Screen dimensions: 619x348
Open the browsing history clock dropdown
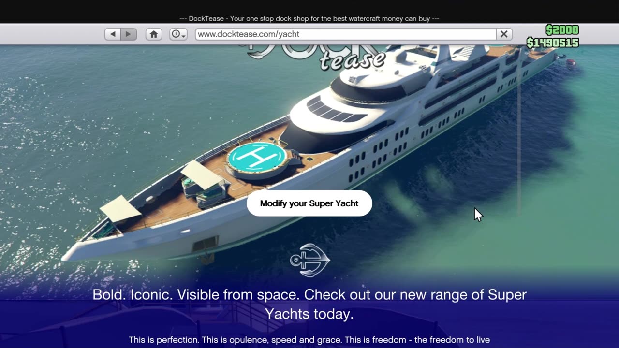pyautogui.click(x=178, y=34)
